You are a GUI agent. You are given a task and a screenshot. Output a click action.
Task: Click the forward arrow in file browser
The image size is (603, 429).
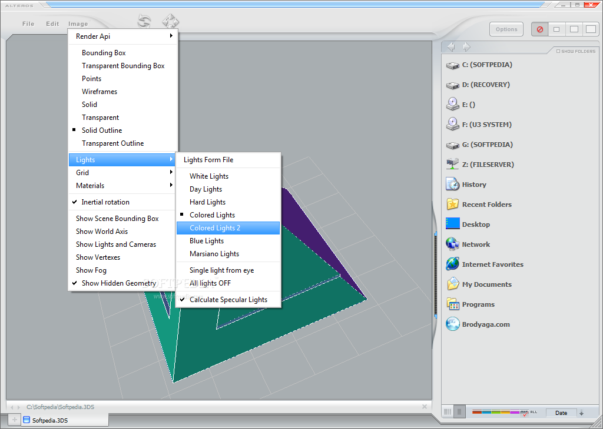(466, 47)
